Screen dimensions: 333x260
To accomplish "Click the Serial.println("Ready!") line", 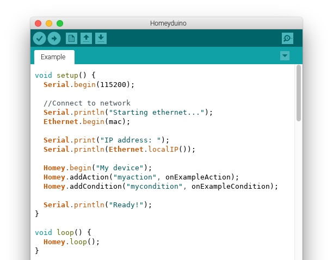I will (x=98, y=205).
